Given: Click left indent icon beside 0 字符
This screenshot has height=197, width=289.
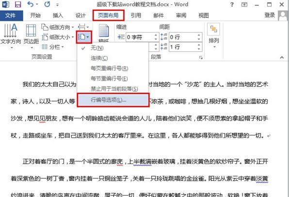Looking at the screenshot, I should 121,37.
